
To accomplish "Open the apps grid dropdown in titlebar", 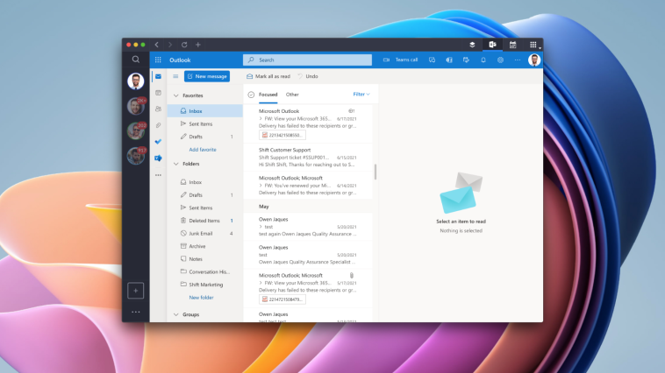I will 534,45.
